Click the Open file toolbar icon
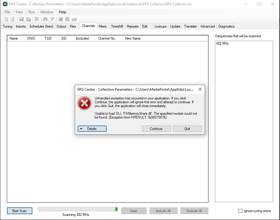This screenshot has height=220, width=280. tap(13, 19)
